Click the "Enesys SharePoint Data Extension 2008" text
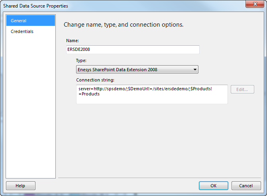The image size is (267, 196). pos(118,70)
